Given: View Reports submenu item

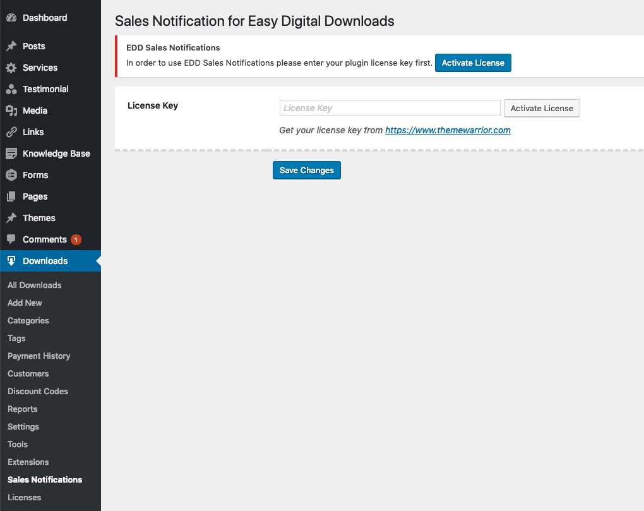Looking at the screenshot, I should click(22, 409).
